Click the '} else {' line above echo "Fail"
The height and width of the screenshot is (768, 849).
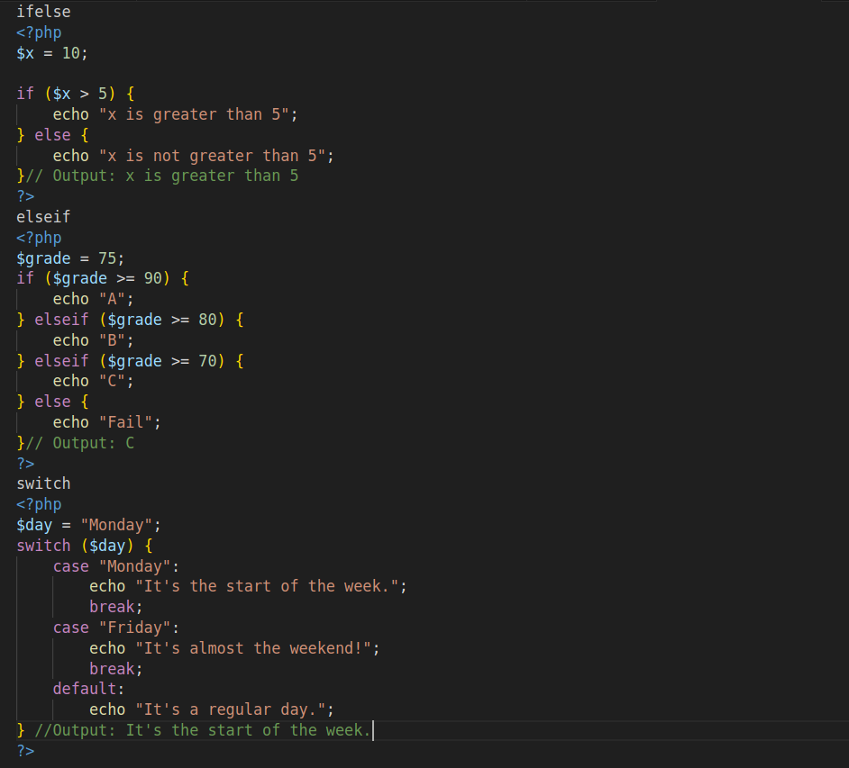[x=52, y=402]
